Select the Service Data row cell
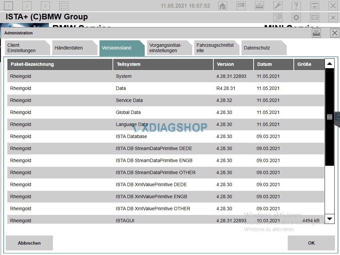The height and width of the screenshot is (255, 340). 129,100
